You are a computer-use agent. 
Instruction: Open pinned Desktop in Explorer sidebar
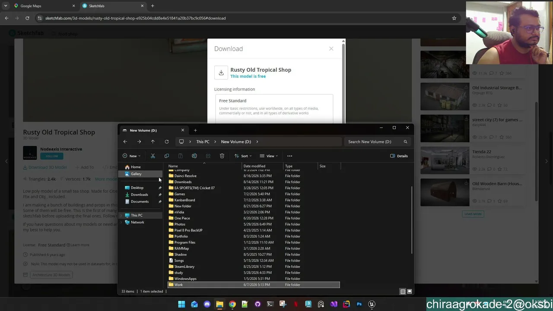tap(137, 187)
